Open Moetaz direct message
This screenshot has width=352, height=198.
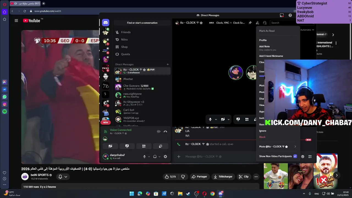142,79
